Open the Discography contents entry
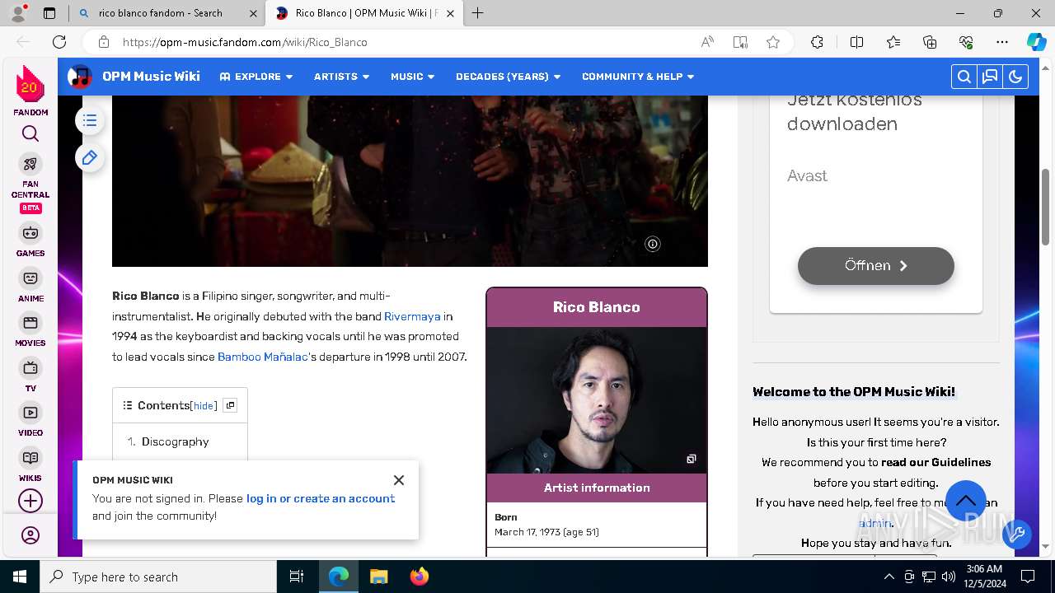 click(x=176, y=441)
